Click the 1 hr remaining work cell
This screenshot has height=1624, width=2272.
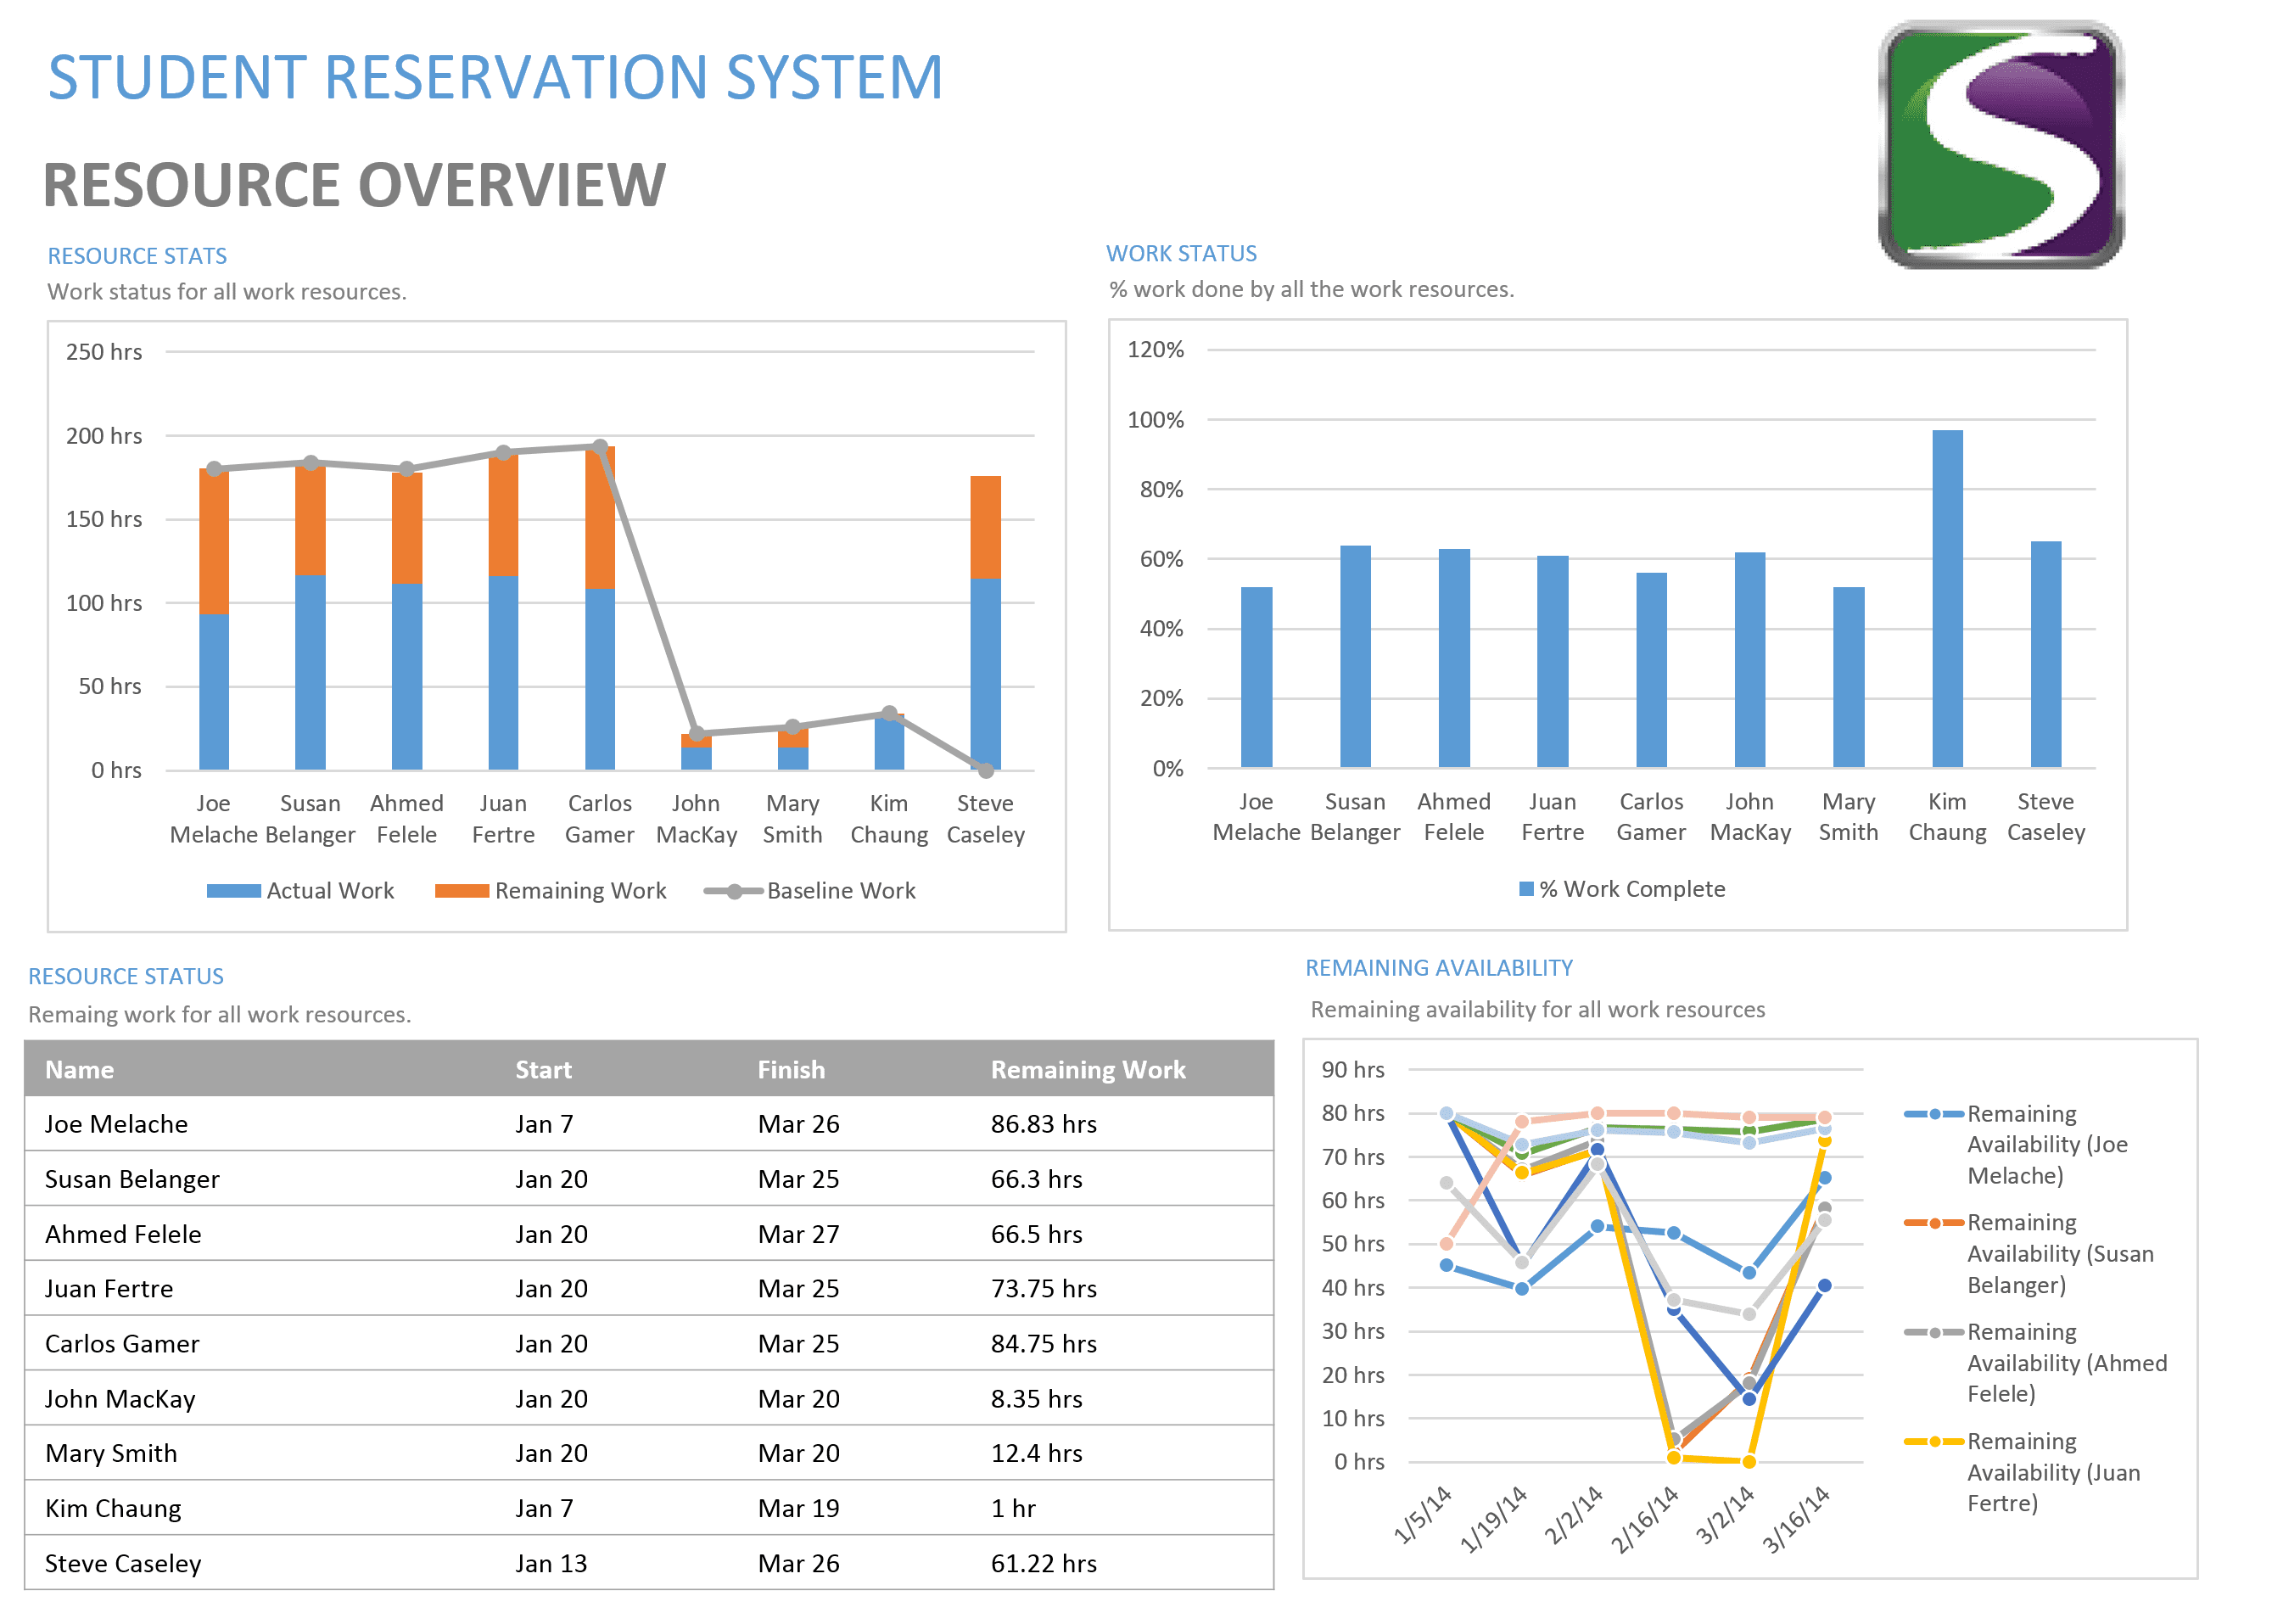[x=1013, y=1508]
